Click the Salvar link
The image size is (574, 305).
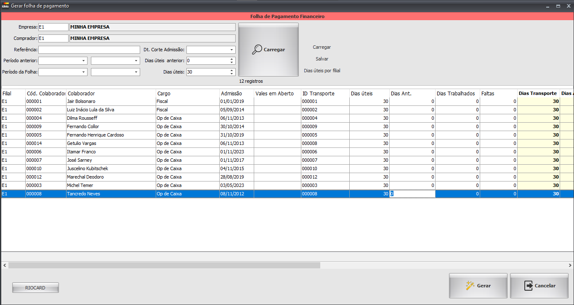click(322, 59)
